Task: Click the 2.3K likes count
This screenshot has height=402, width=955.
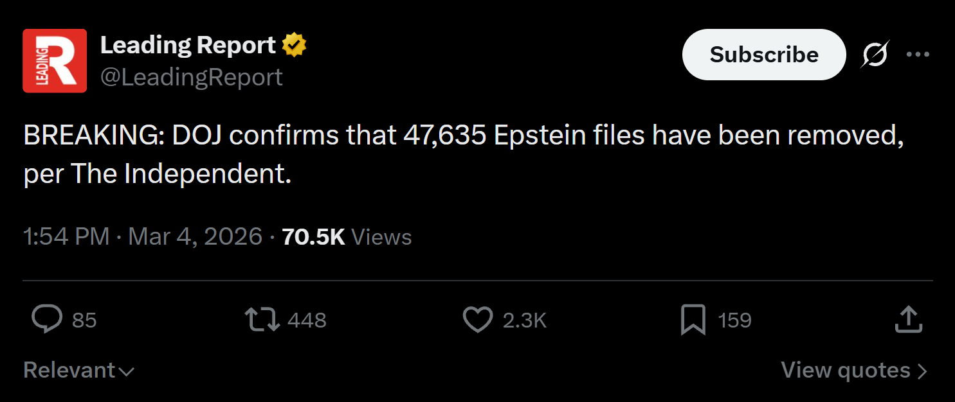Action: coord(525,320)
